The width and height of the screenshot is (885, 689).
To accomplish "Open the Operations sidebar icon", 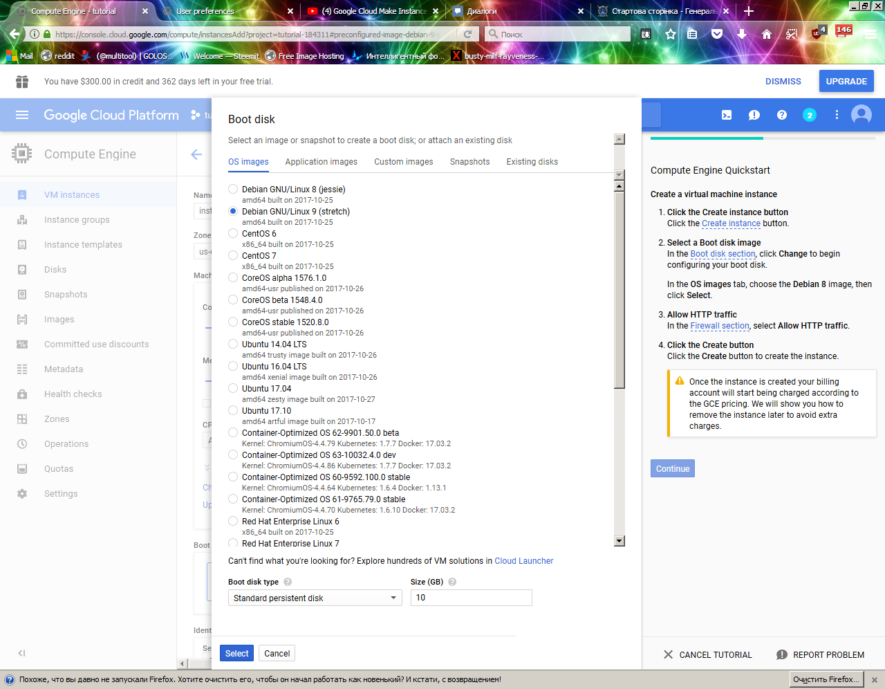I will [22, 444].
